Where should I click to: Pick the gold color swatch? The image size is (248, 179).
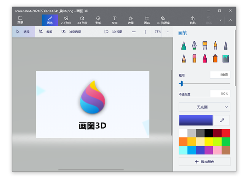(192, 141)
